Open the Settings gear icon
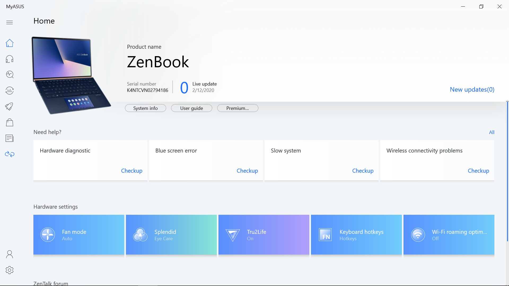Viewport: 509px width, 286px height. [x=10, y=270]
